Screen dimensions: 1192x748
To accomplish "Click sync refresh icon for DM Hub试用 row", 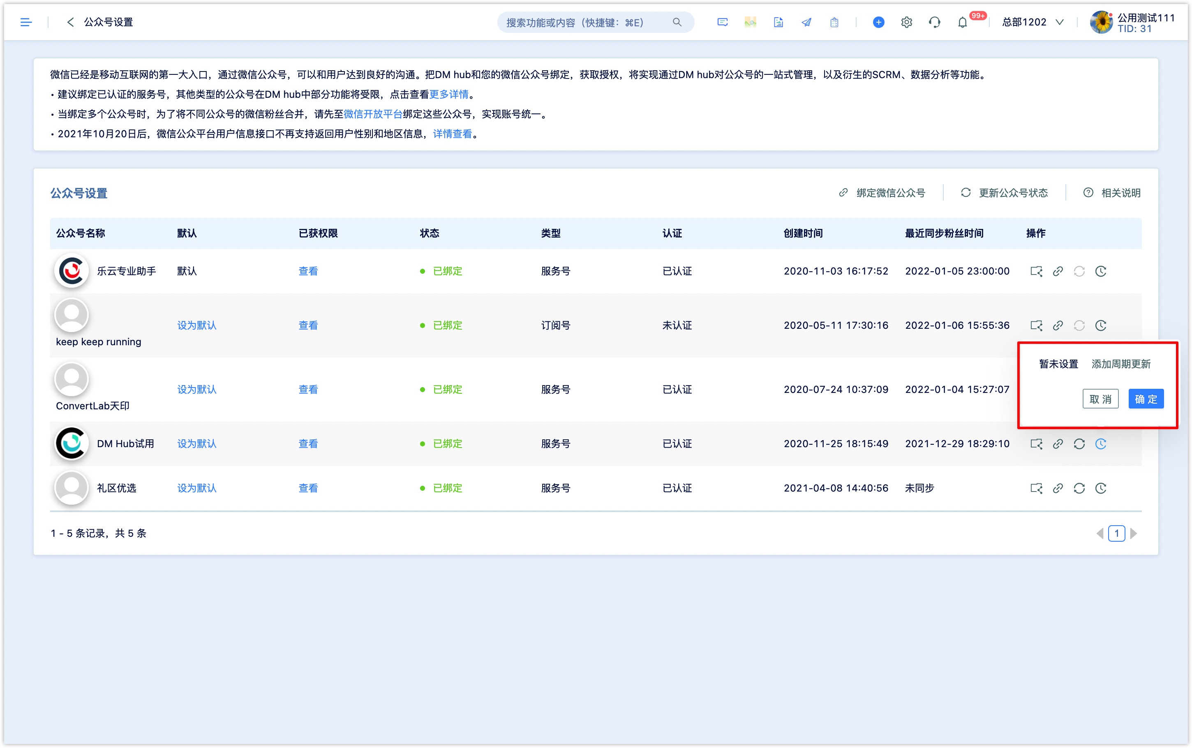I will point(1079,444).
